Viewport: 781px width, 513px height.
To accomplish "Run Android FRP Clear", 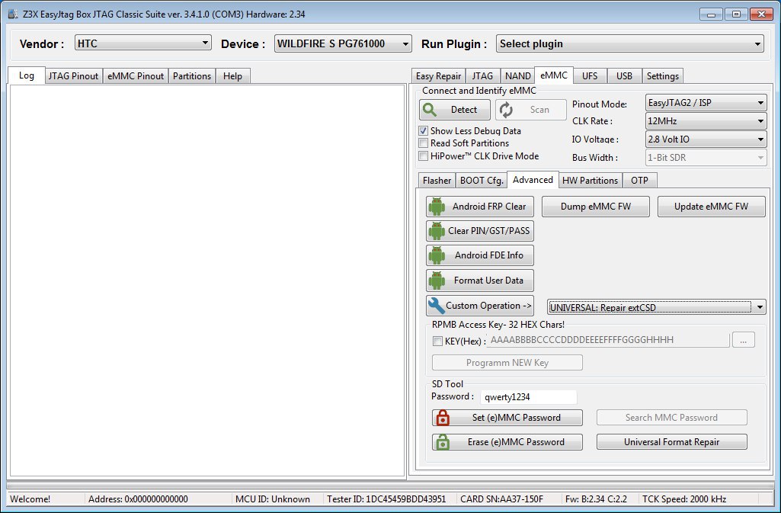I will [x=480, y=207].
